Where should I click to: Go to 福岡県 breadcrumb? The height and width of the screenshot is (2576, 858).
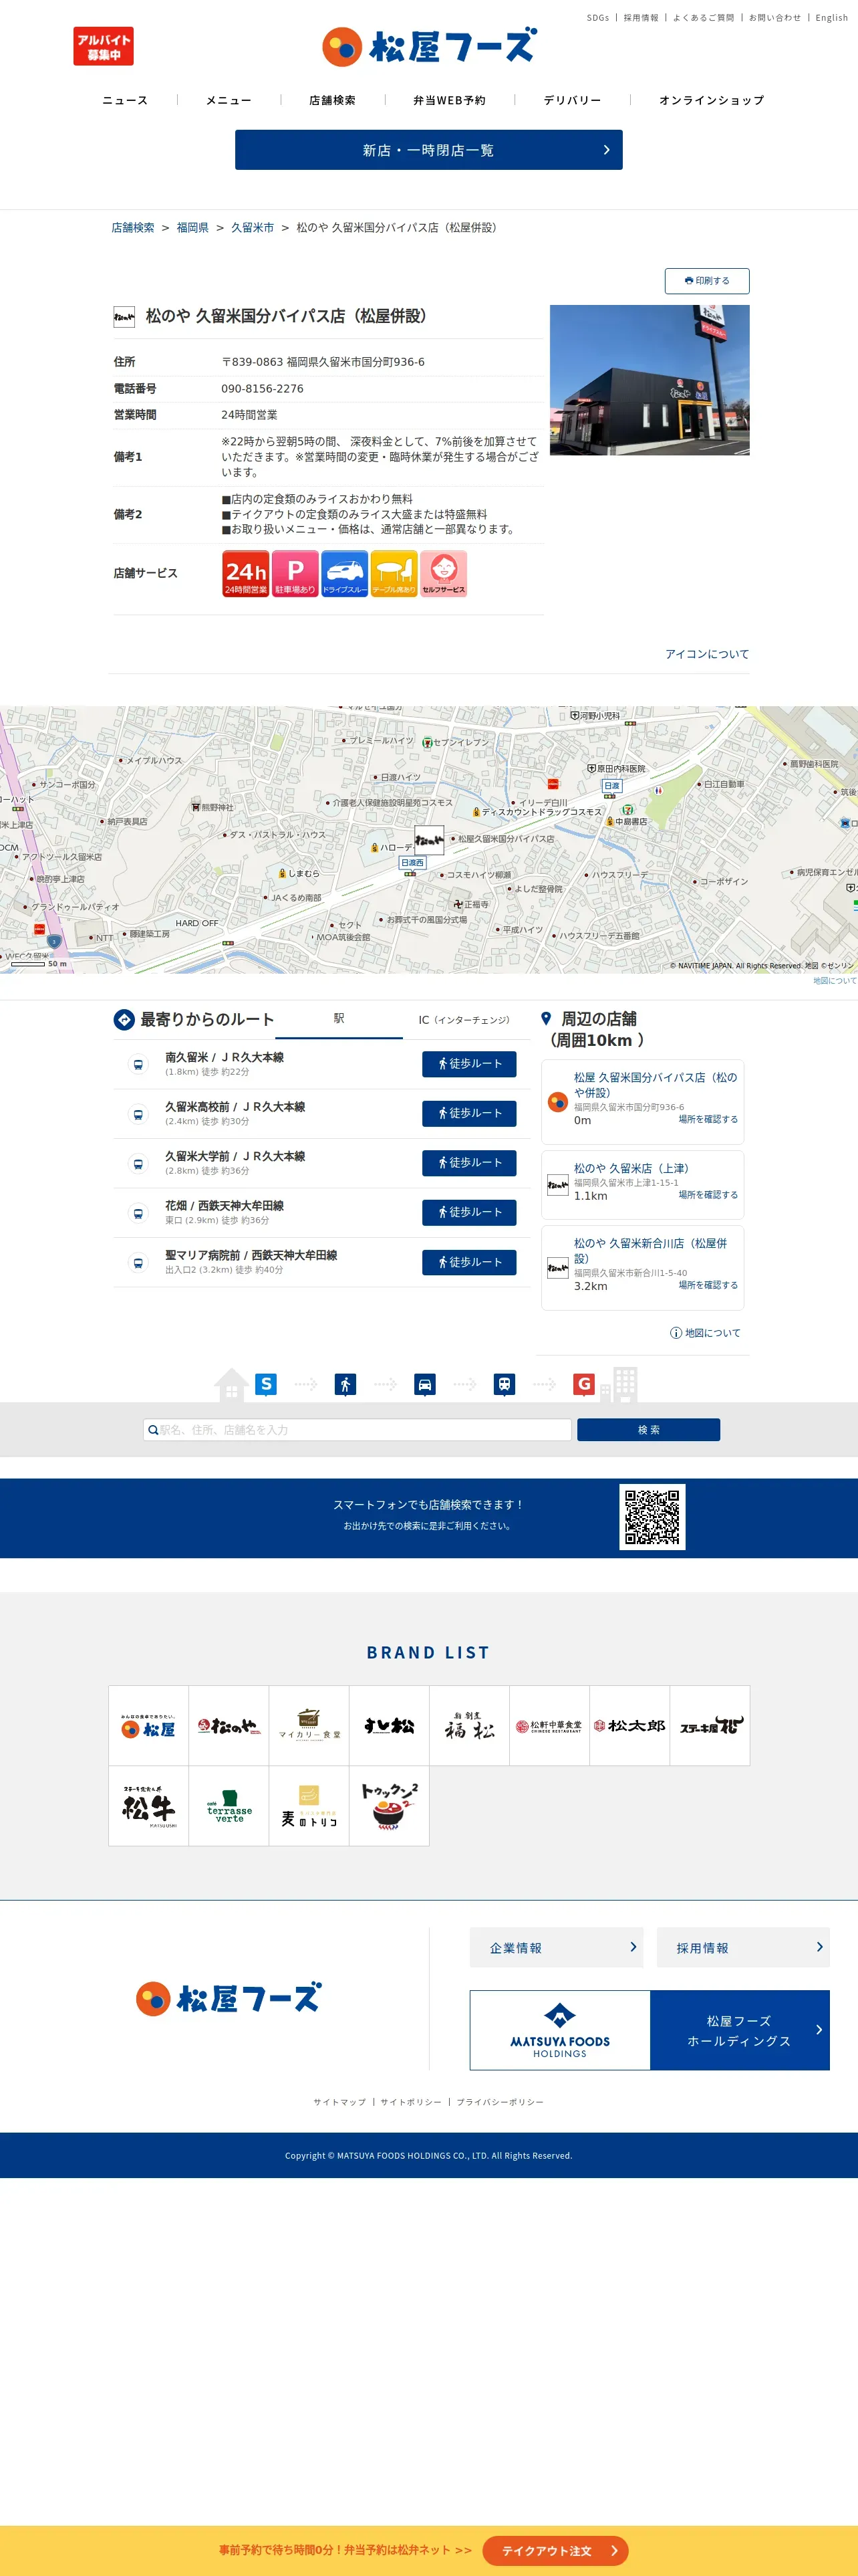pos(192,228)
